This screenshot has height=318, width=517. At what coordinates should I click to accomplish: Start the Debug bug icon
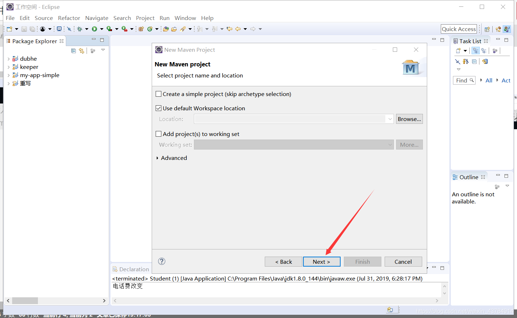(79, 29)
